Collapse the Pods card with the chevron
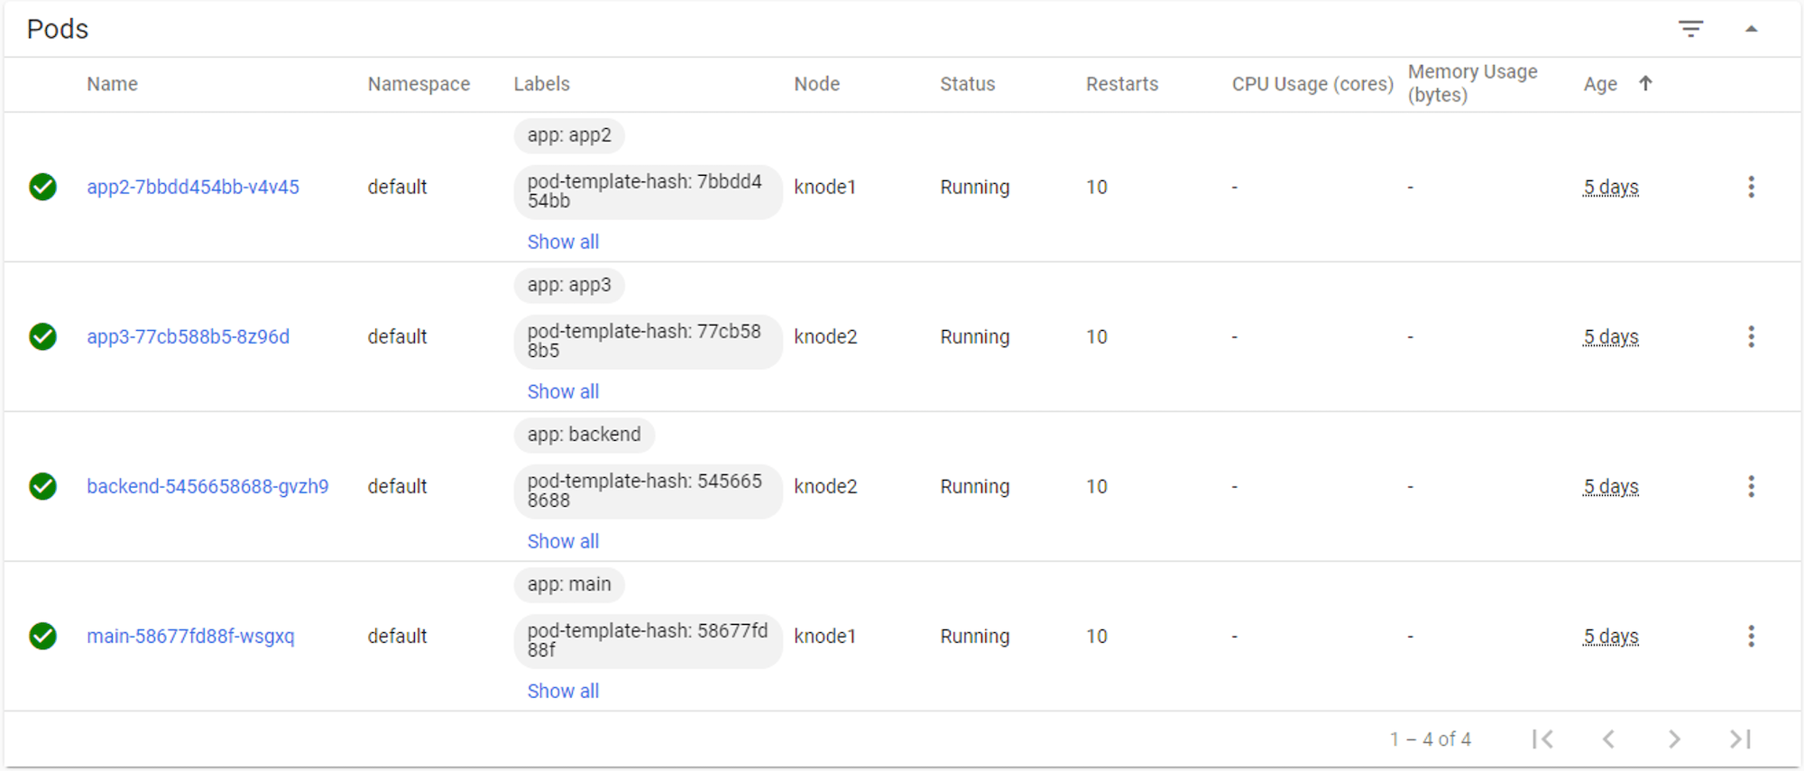Viewport: 1804px width, 771px height. tap(1751, 28)
